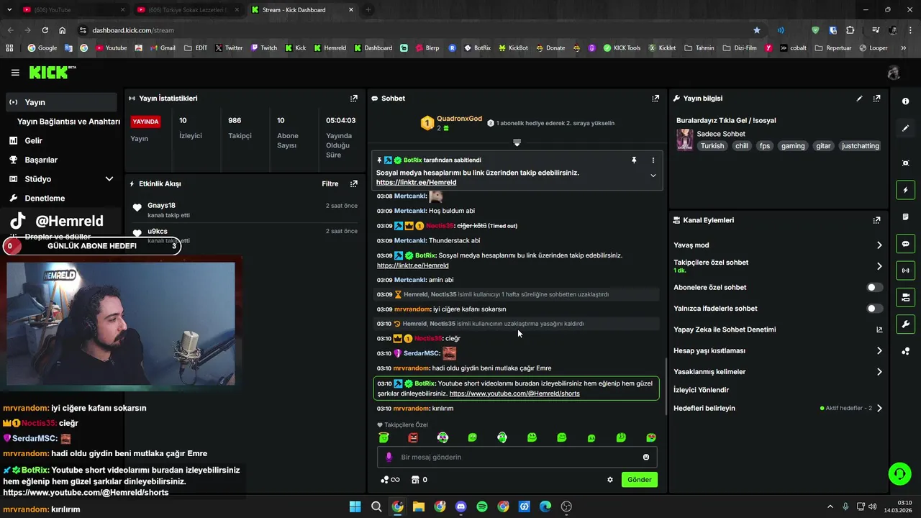Open Discord from the taskbar

pyautogui.click(x=461, y=506)
